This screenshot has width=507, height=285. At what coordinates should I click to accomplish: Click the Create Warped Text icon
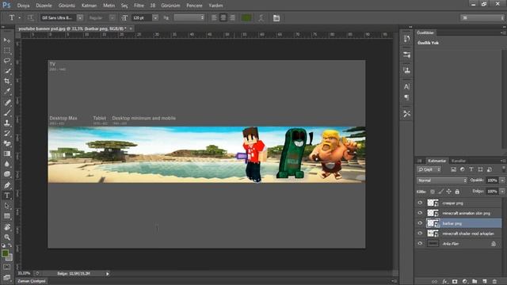click(261, 17)
